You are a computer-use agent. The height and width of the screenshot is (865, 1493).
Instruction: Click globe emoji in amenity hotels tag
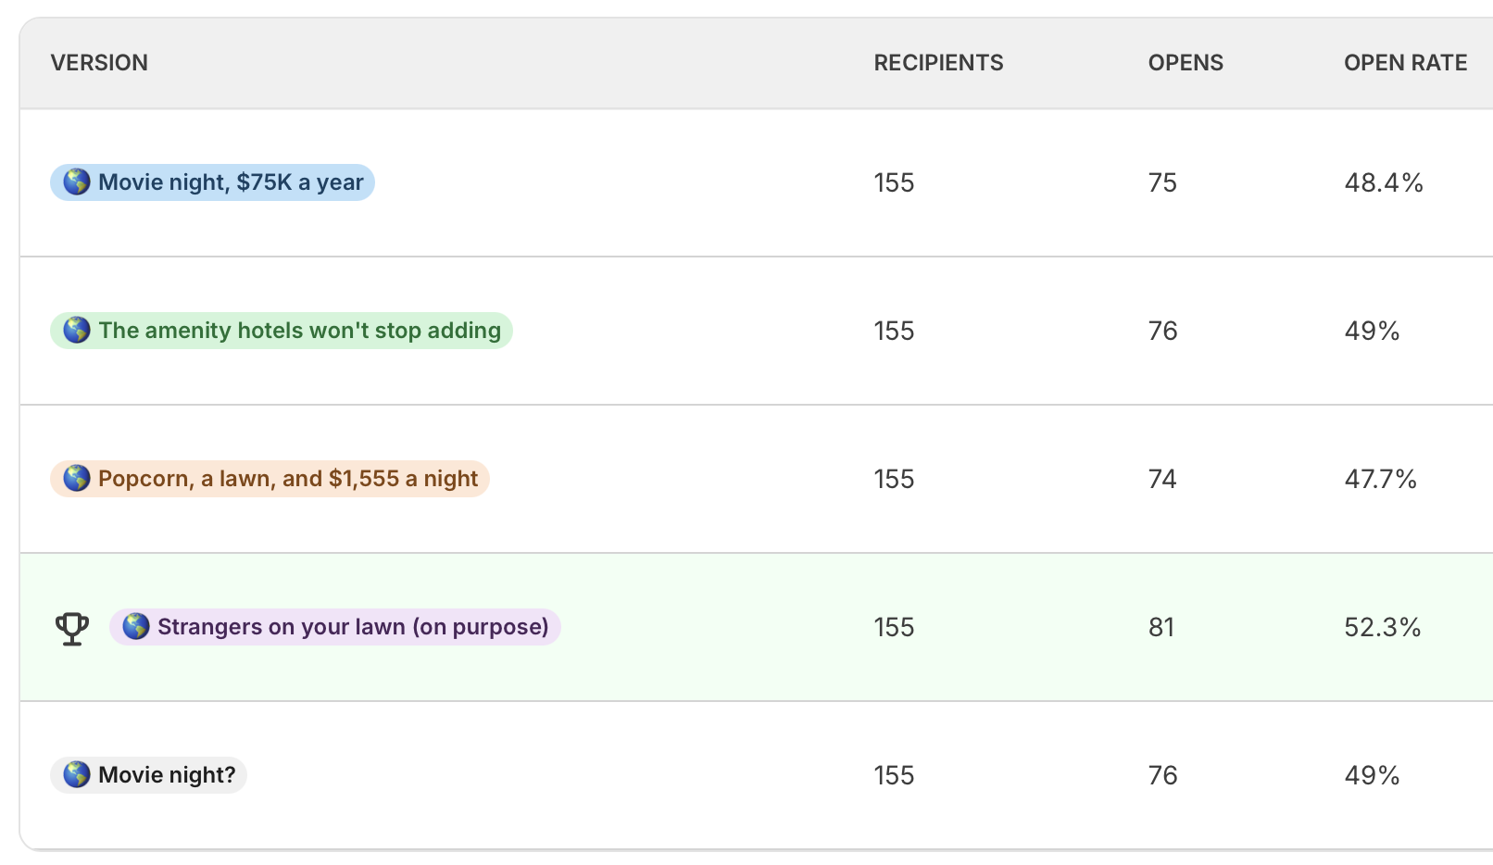(76, 330)
